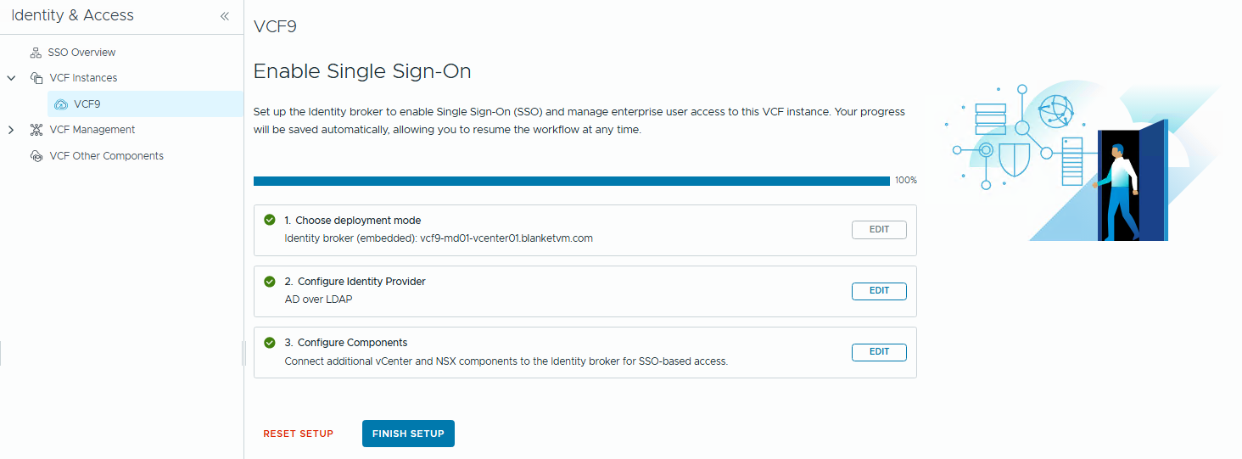1242x459 pixels.
Task: Click the SSO Overview icon in sidebar
Action: coord(36,53)
